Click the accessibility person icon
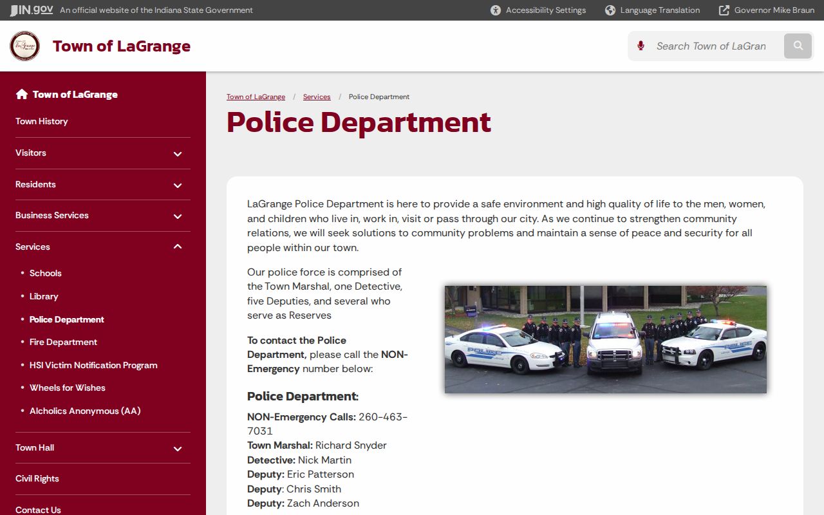The width and height of the screenshot is (824, 515). [496, 10]
